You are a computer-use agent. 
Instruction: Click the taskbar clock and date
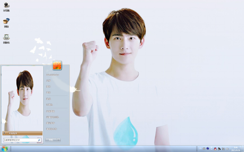click(x=236, y=149)
